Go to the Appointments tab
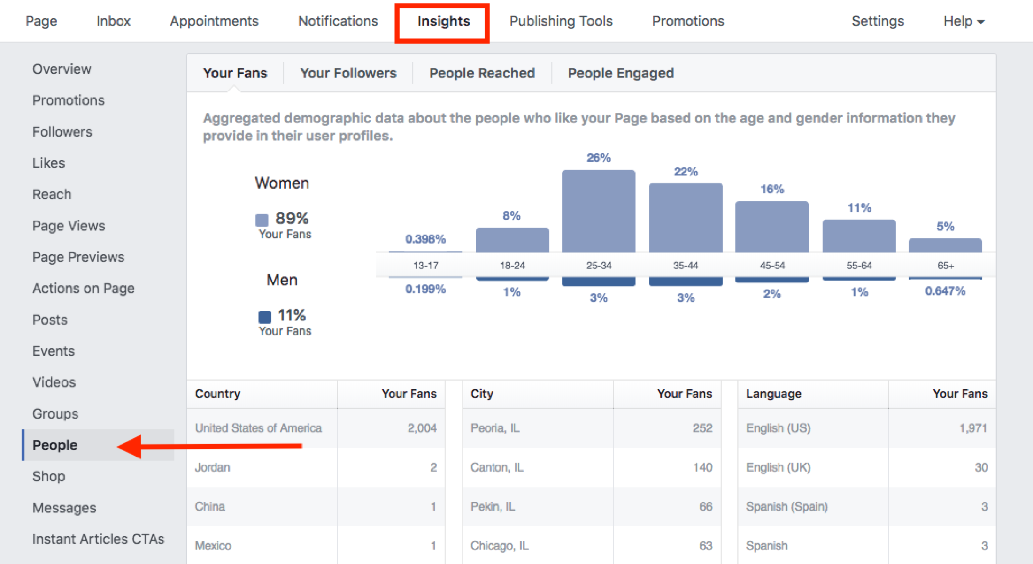 pyautogui.click(x=214, y=21)
